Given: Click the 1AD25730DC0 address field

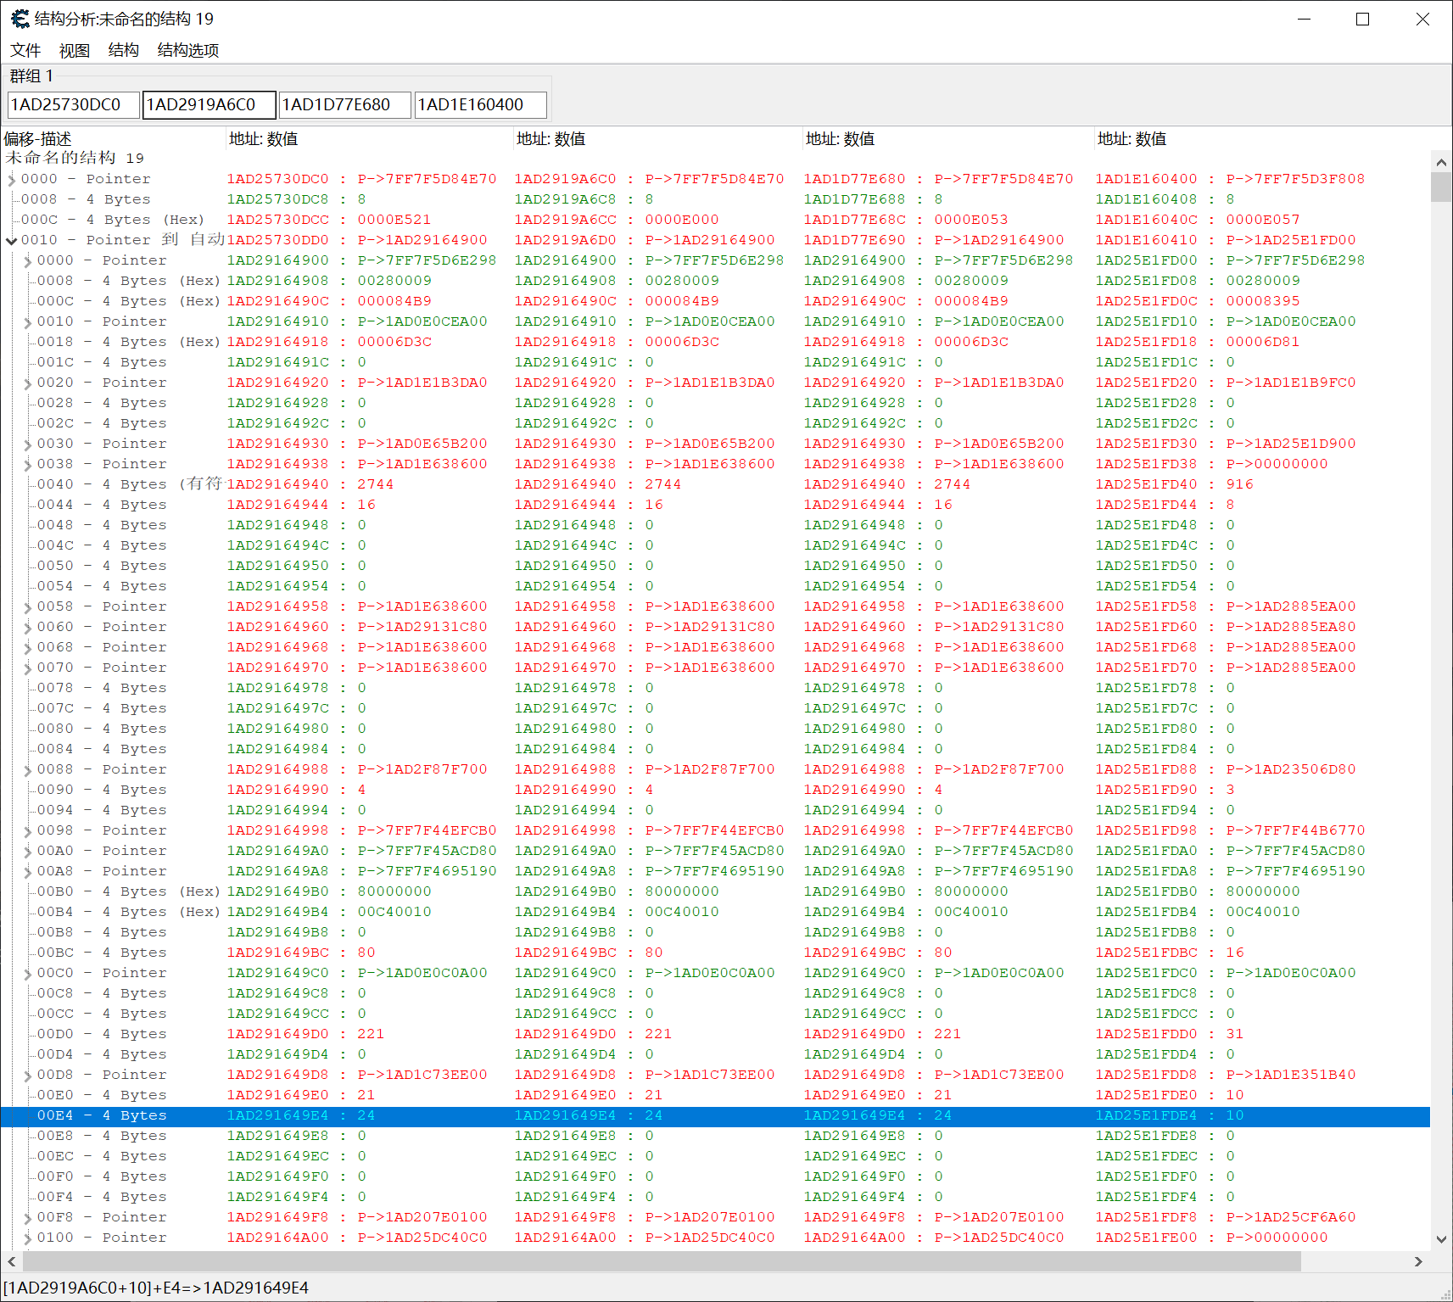Looking at the screenshot, I should pos(73,104).
